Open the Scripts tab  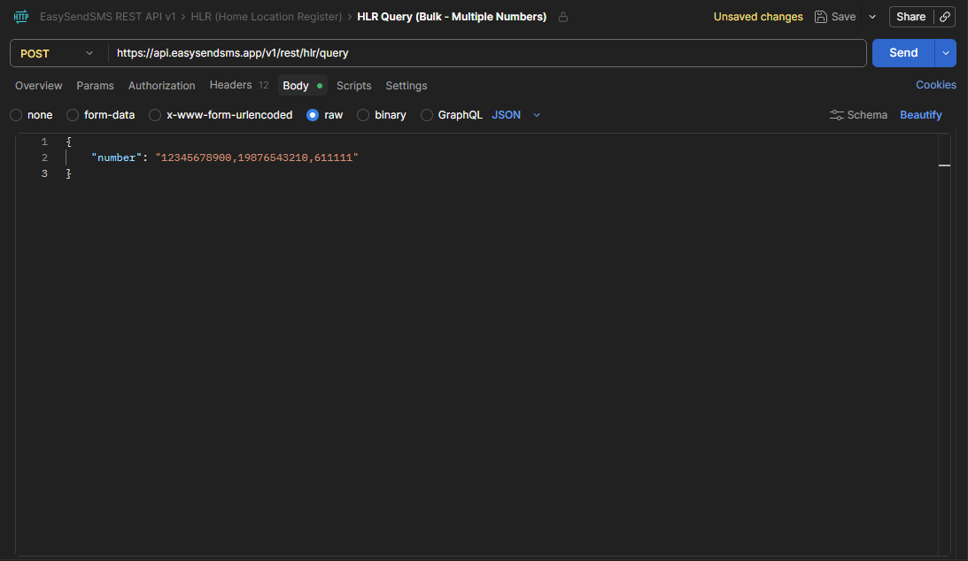pos(353,86)
